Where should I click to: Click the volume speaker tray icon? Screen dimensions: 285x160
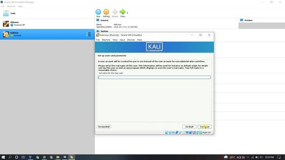(x=261, y=157)
